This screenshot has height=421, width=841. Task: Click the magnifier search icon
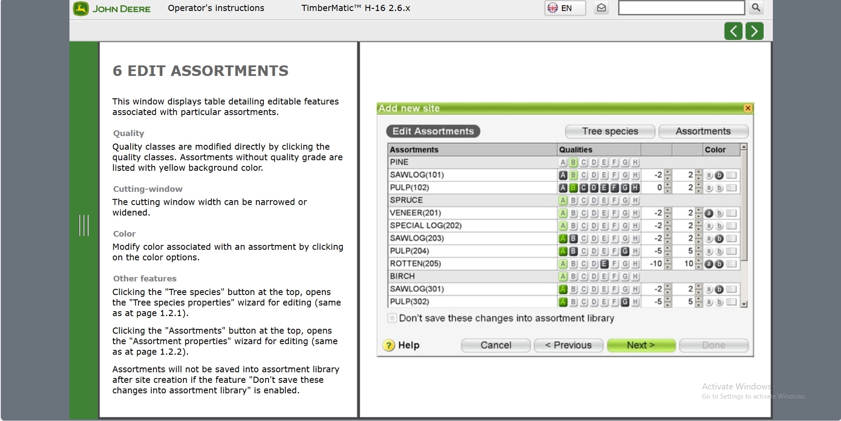pos(756,7)
